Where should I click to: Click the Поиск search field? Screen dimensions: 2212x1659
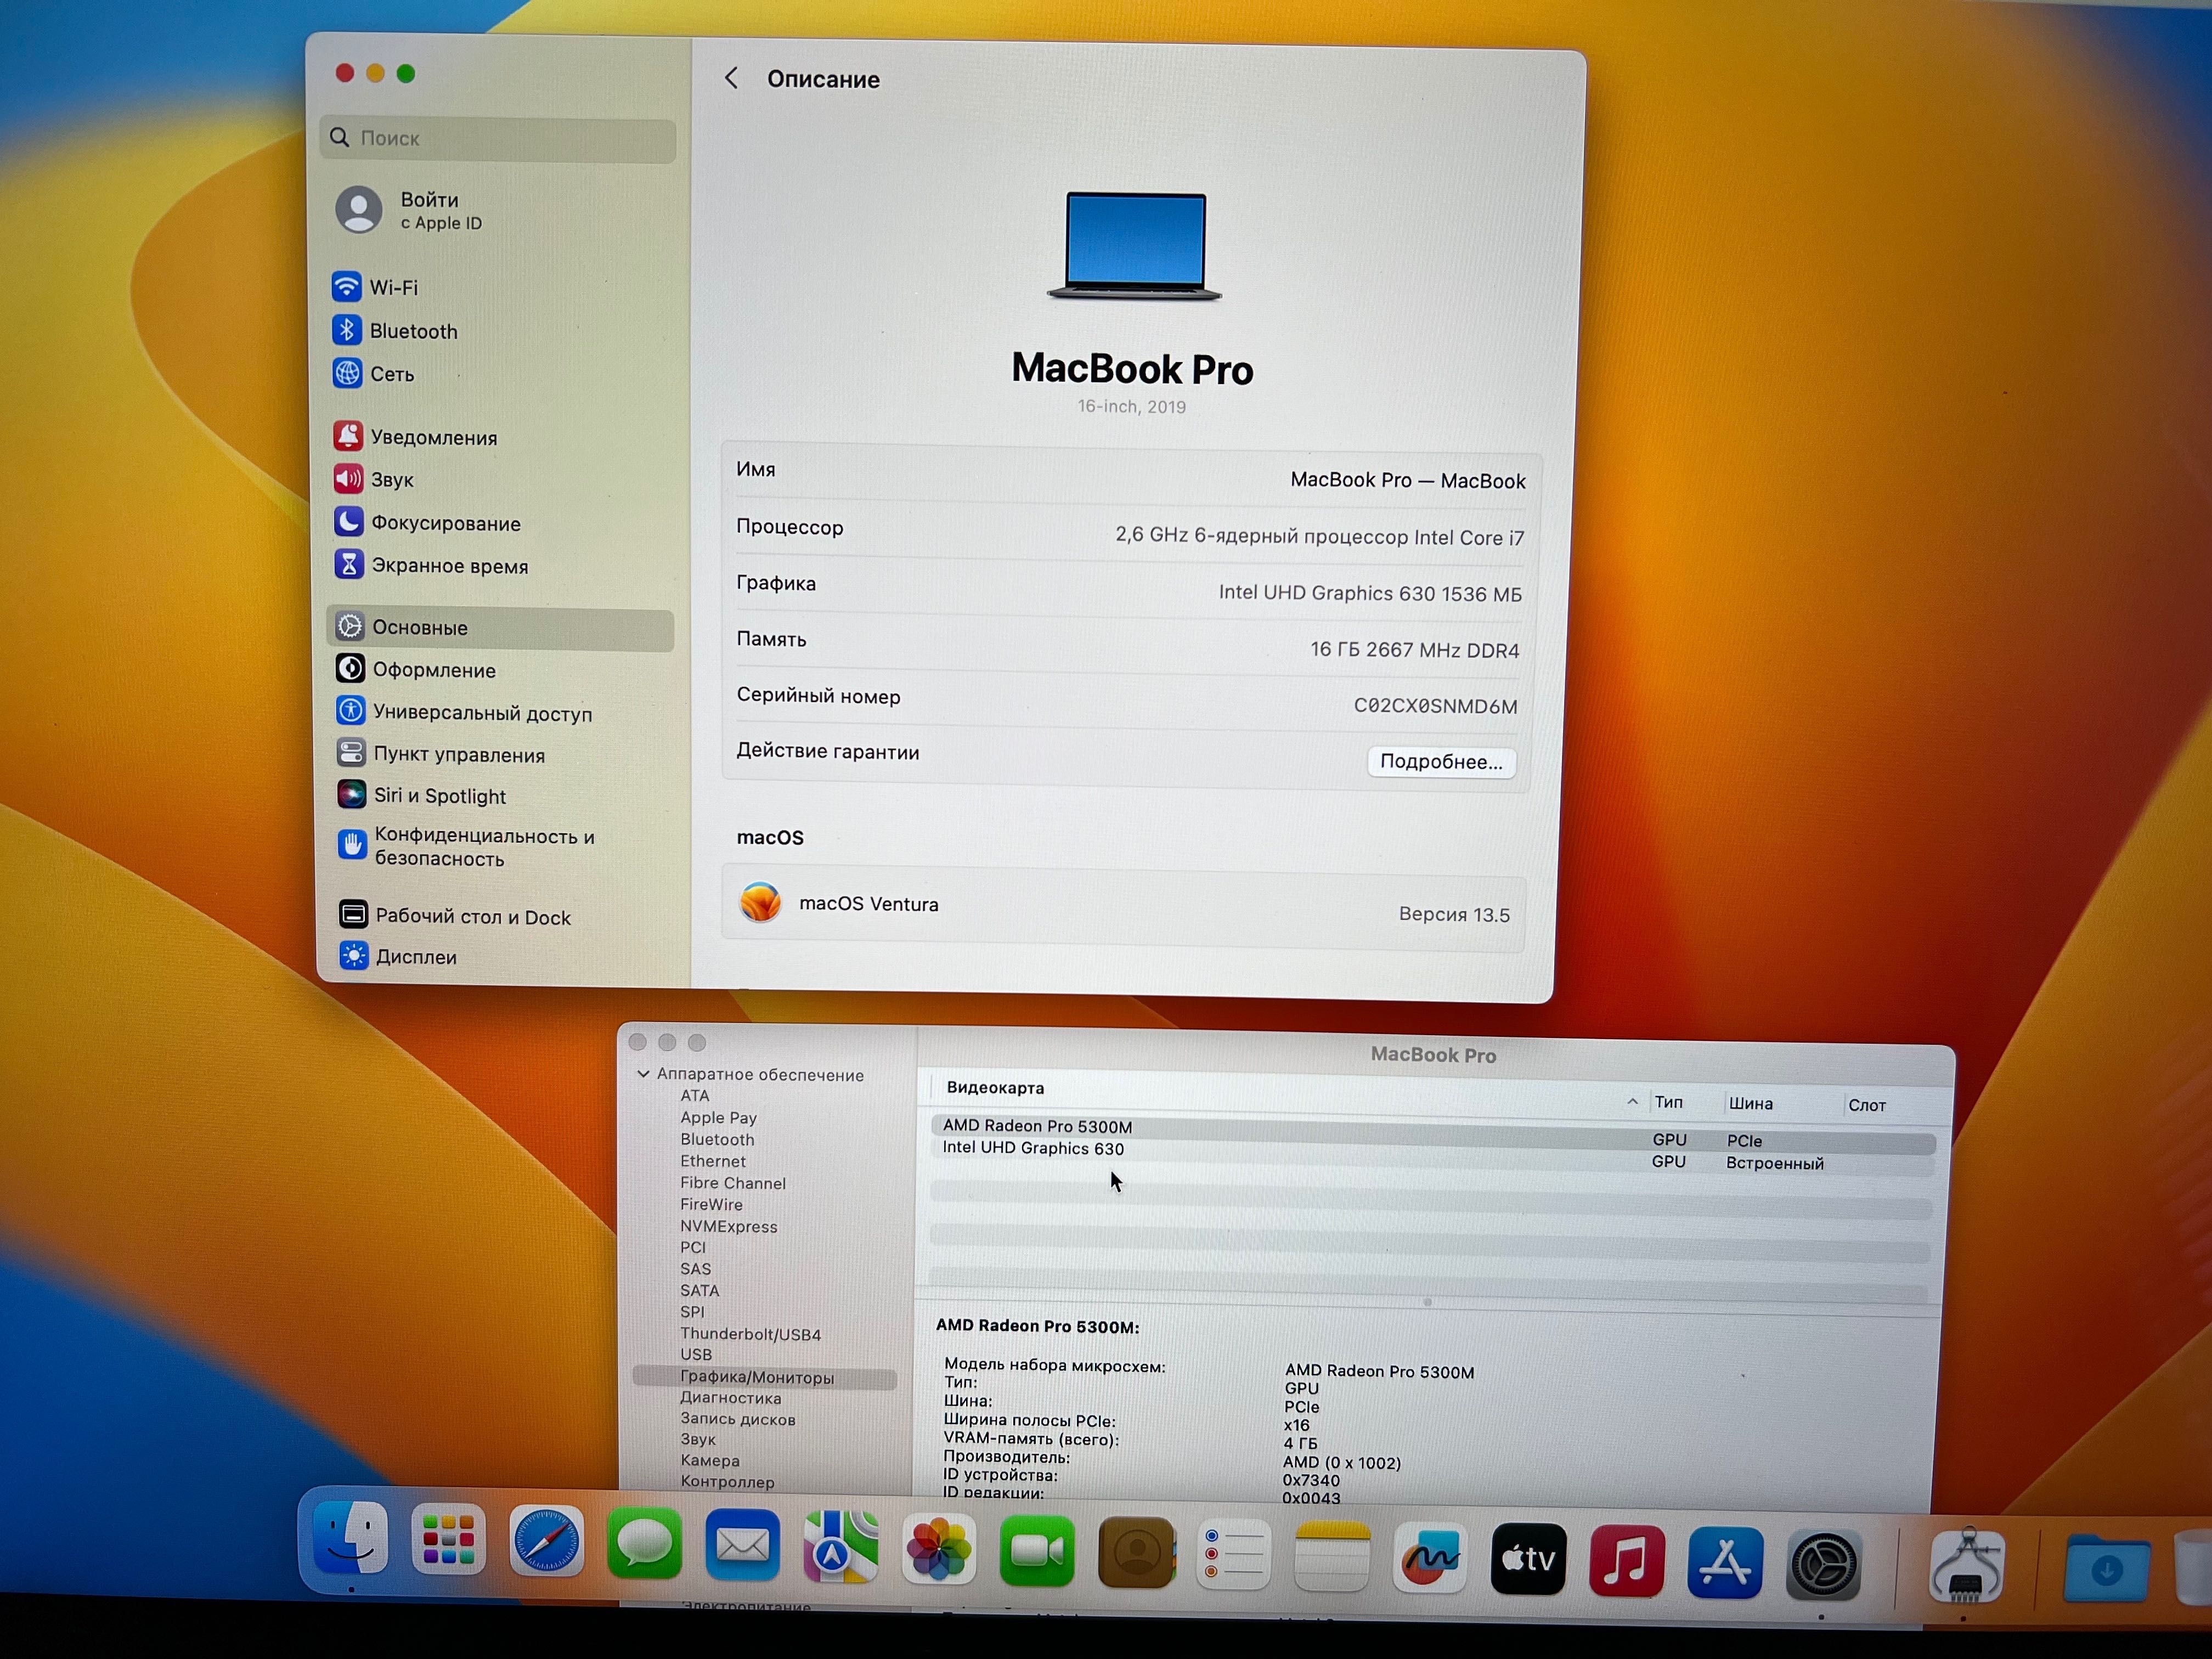tap(498, 139)
